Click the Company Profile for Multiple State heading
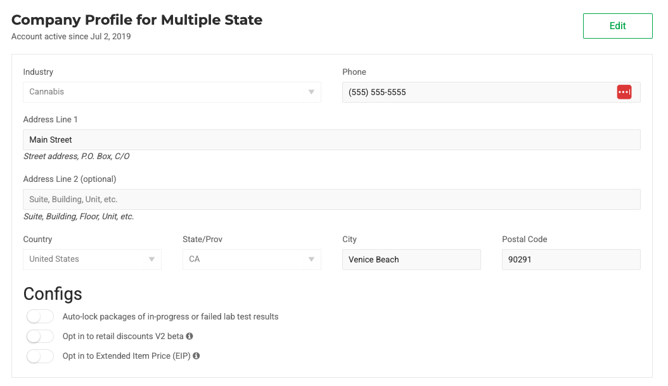This screenshot has height=386, width=668. 137,20
